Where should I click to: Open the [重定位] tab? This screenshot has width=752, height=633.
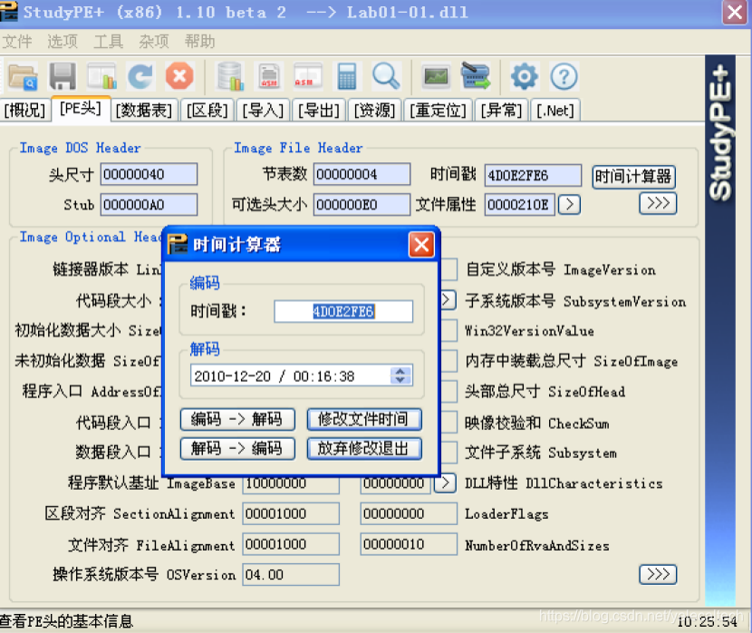point(438,111)
